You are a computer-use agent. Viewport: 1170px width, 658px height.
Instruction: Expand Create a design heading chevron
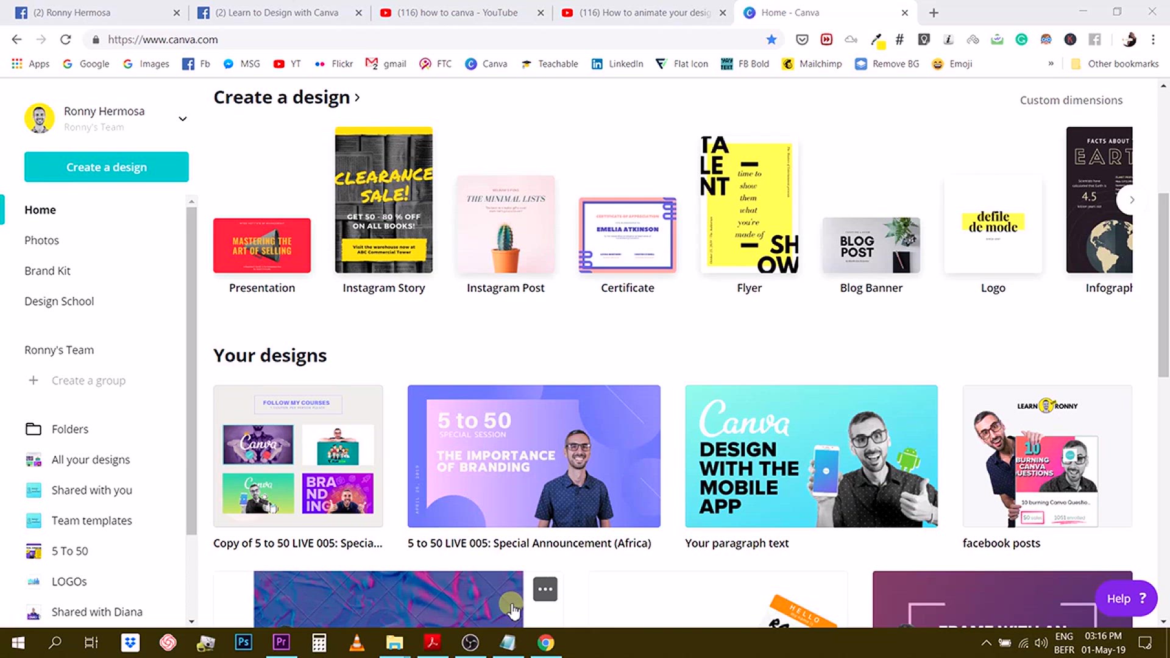point(357,97)
